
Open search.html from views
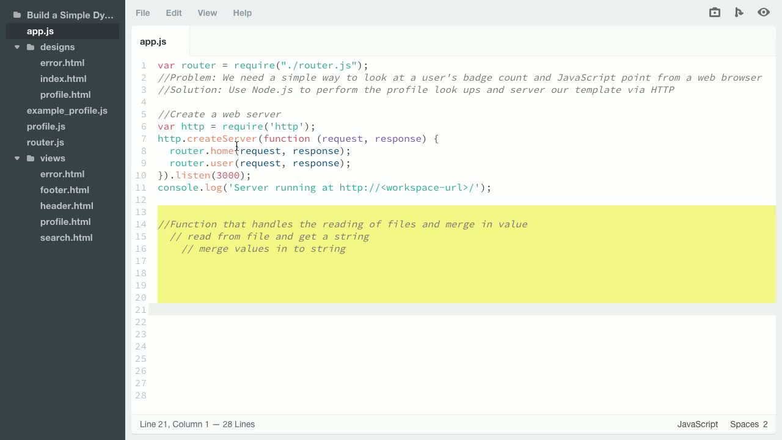pos(66,238)
